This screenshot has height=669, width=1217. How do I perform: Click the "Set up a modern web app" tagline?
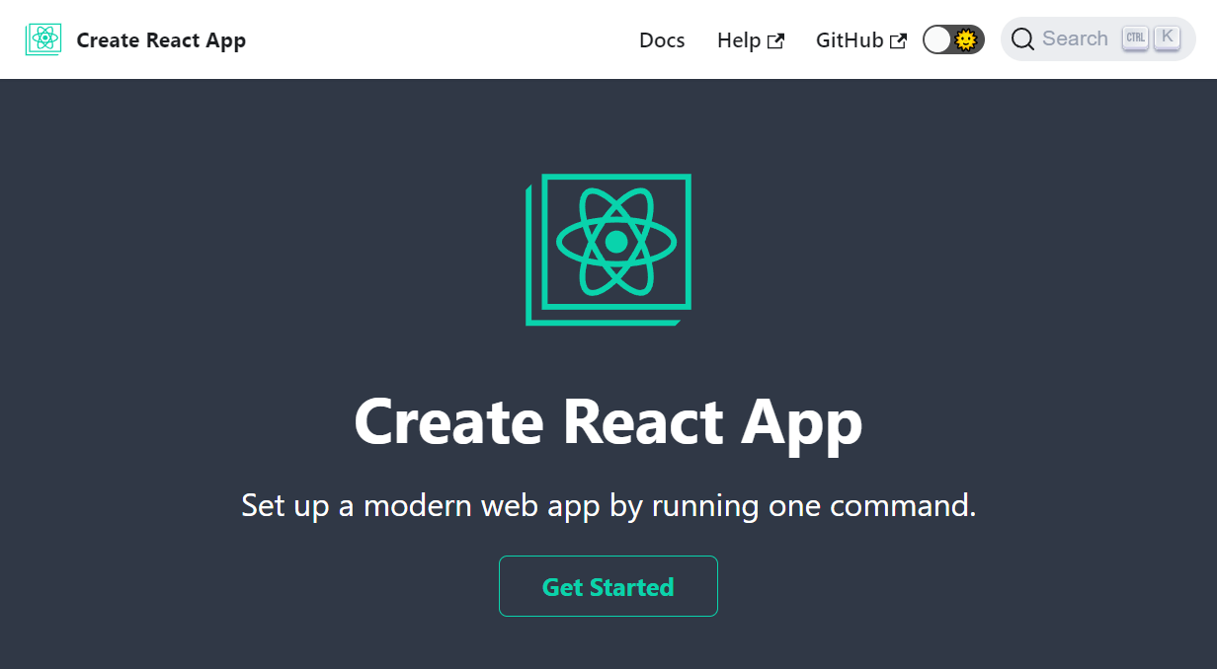tap(608, 505)
